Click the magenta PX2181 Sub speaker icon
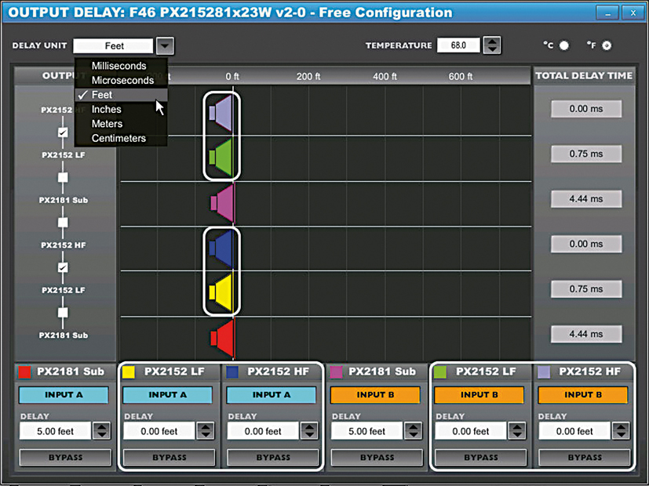The image size is (649, 486). [223, 203]
